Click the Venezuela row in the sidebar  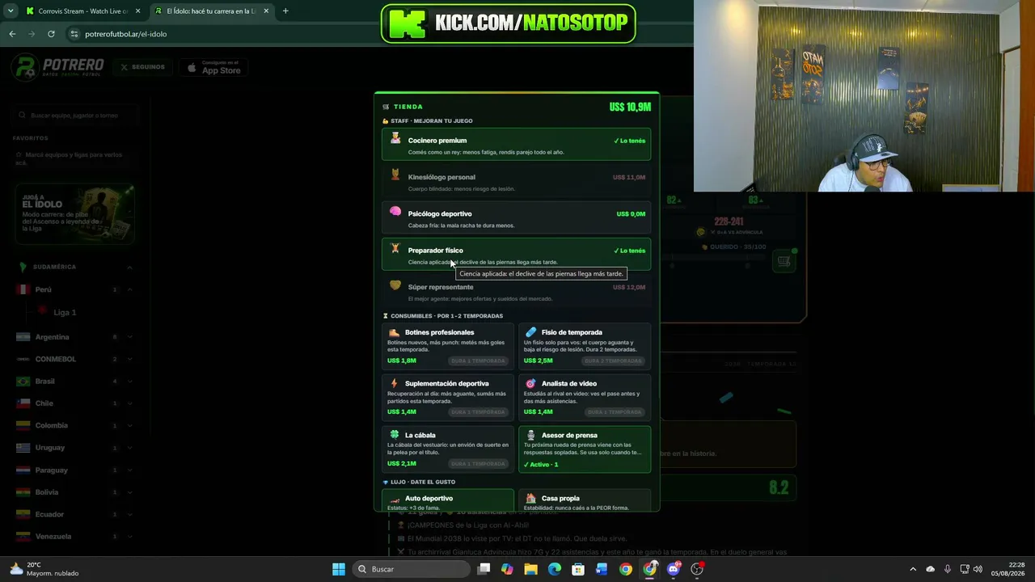[x=74, y=537]
